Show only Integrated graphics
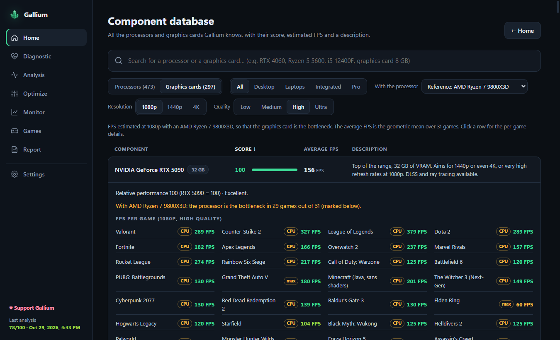Image resolution: width=560 pixels, height=340 pixels. (328, 87)
